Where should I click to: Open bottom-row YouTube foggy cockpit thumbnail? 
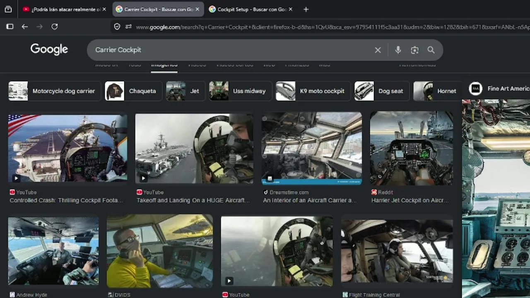[277, 251]
